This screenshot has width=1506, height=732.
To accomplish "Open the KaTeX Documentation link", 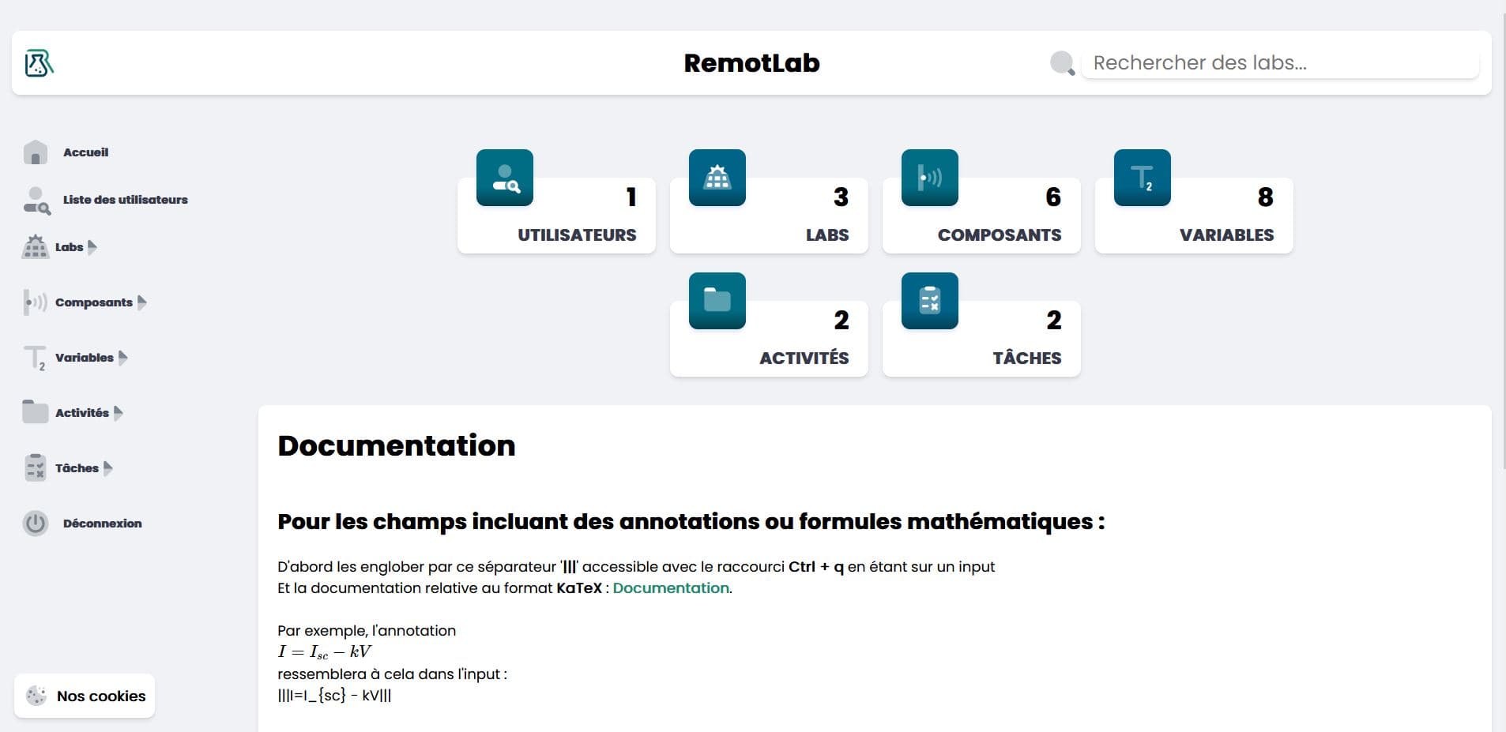I will [671, 587].
